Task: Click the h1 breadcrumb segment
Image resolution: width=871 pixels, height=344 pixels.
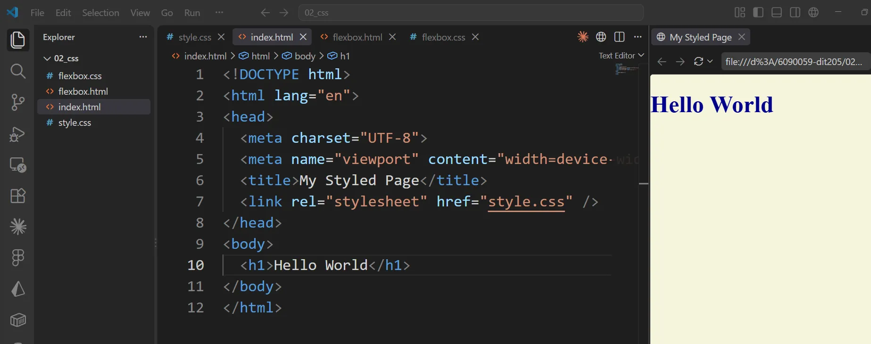Action: (339, 56)
